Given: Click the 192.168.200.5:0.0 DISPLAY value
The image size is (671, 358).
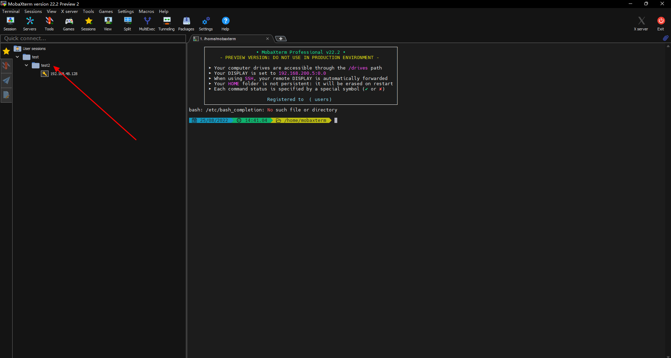Looking at the screenshot, I should [x=302, y=73].
